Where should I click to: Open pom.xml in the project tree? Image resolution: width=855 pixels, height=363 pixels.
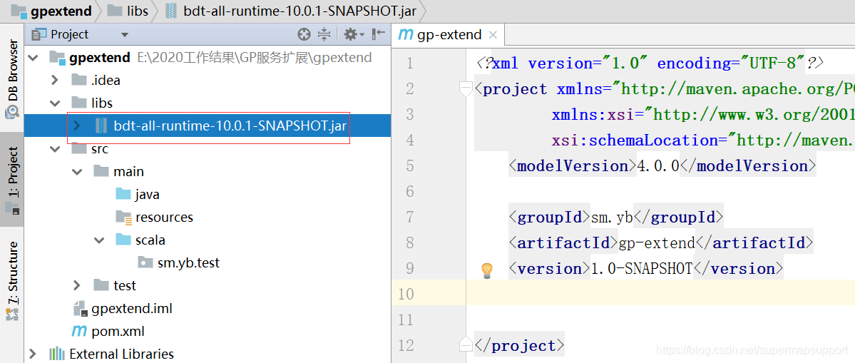(x=118, y=332)
